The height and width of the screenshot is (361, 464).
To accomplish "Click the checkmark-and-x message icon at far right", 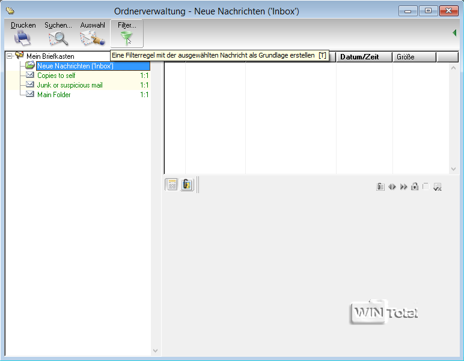I will click(438, 186).
